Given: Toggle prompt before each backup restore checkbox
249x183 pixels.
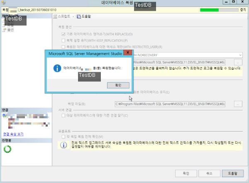Looking at the screenshot, I should tap(63, 137).
